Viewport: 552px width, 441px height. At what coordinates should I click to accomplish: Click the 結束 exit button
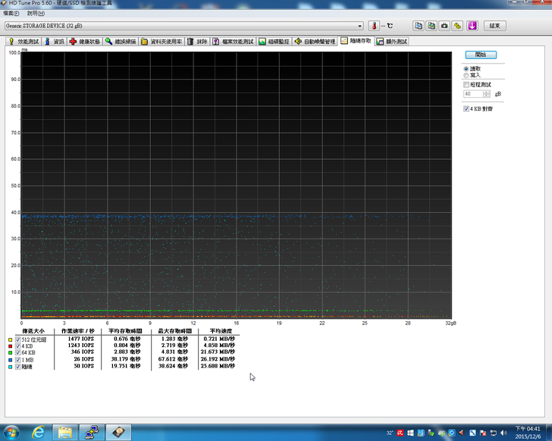point(494,25)
